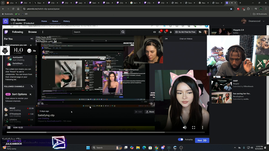Viewport: 269px width, 151px height.
Task: Click the bookmark star in address bar
Action: point(231,9)
